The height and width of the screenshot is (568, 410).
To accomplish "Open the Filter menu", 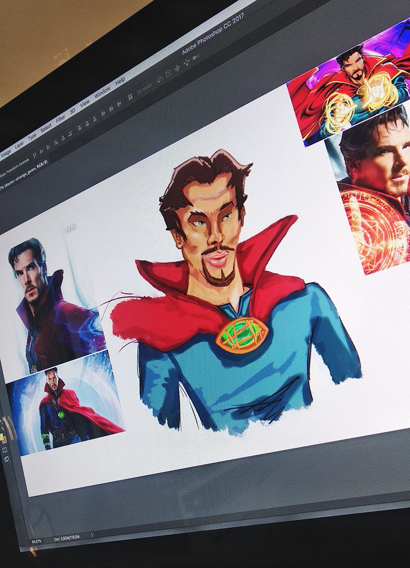I will click(60, 119).
